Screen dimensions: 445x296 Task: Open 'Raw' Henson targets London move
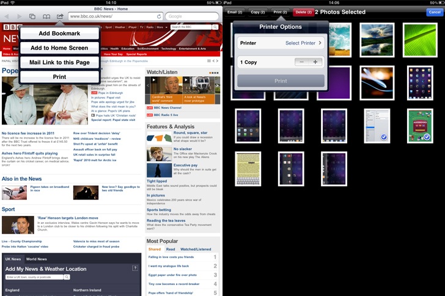pos(68,218)
